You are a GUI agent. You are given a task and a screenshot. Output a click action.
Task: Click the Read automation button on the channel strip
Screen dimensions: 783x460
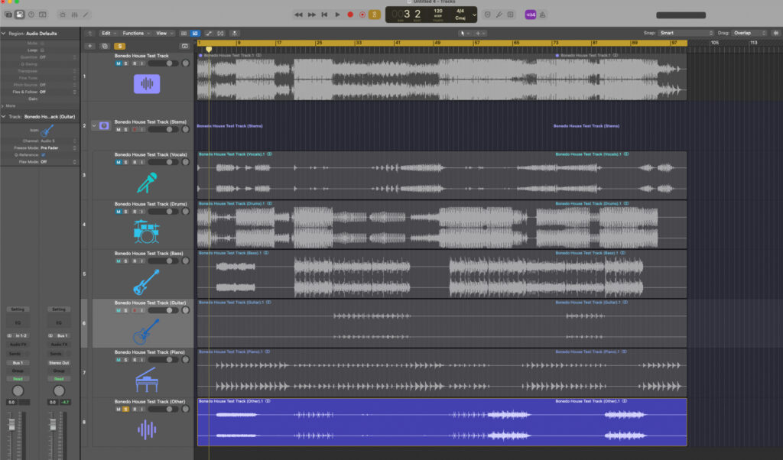click(x=18, y=377)
